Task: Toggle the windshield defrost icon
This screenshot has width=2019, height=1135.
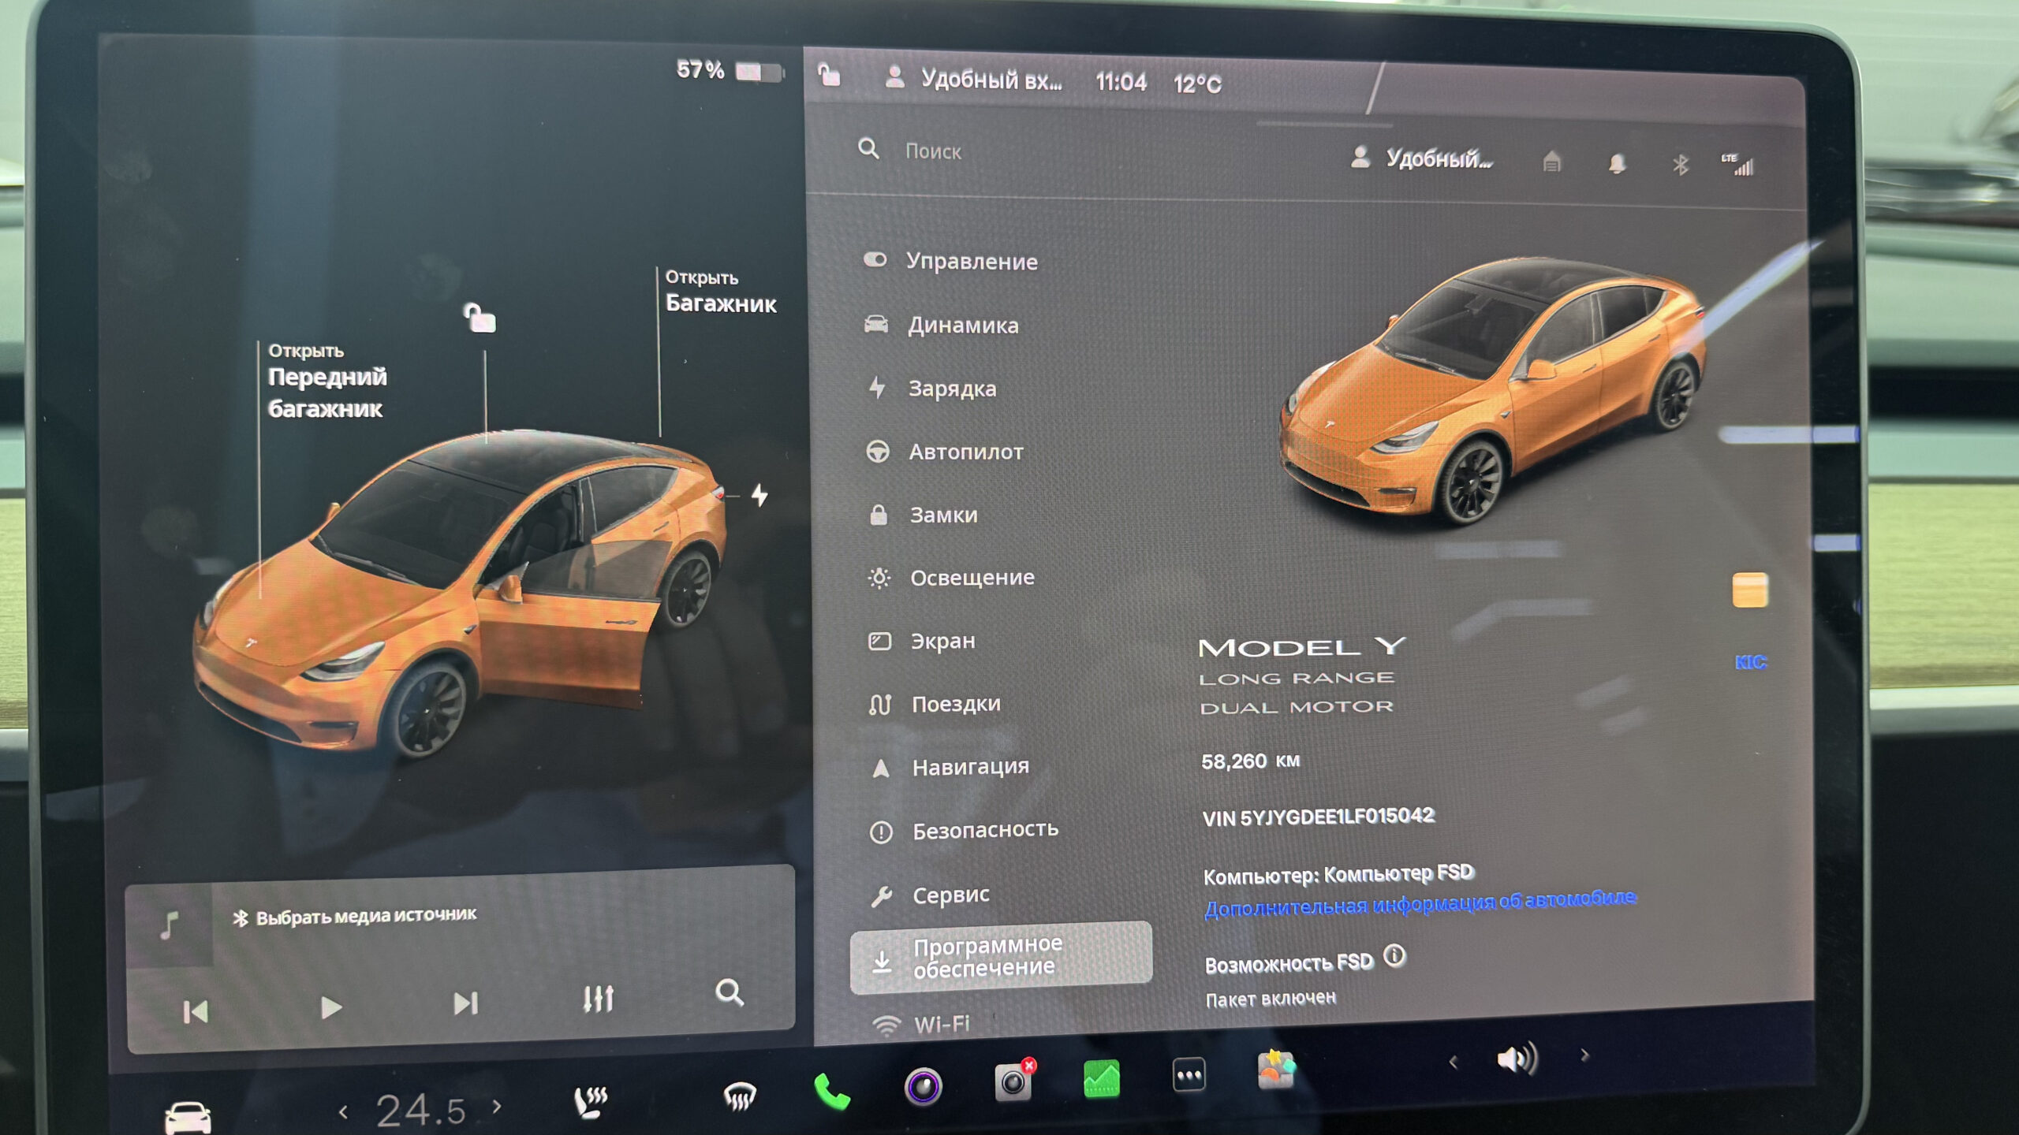Action: click(739, 1096)
